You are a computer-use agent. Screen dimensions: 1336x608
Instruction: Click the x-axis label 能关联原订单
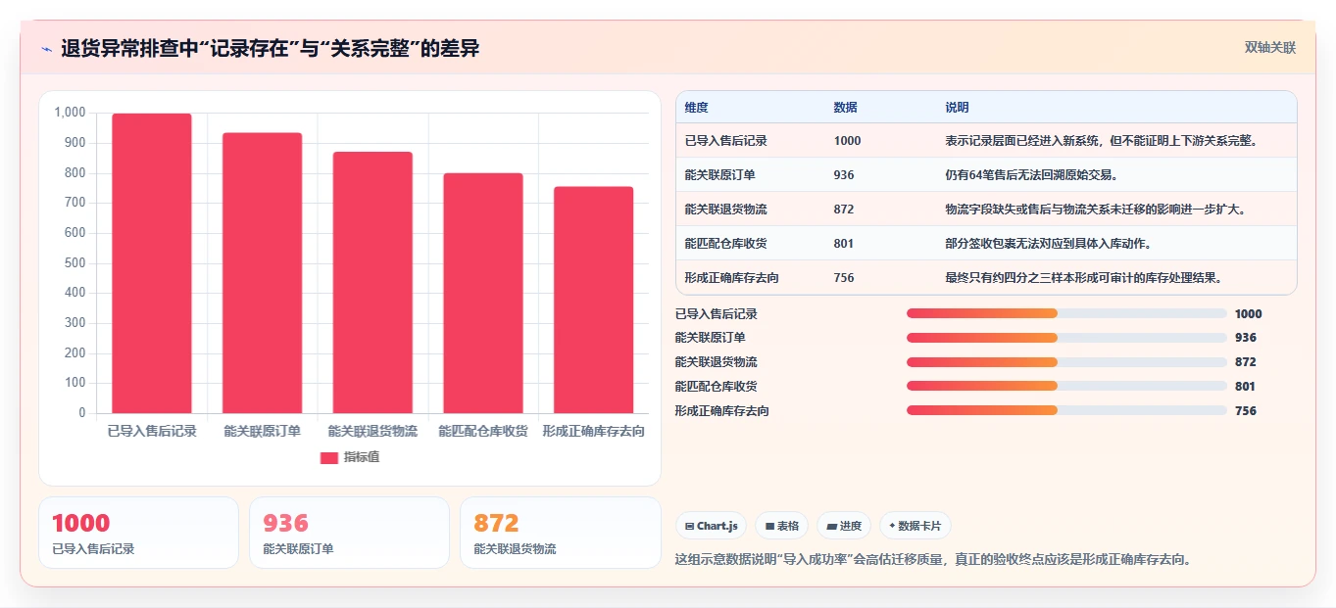[x=262, y=431]
